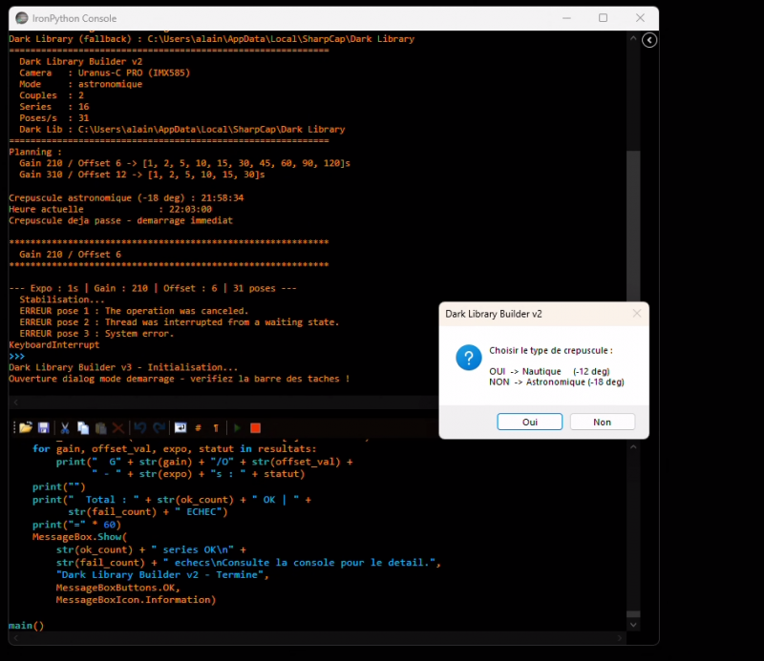Save the script with the floppy disk icon

click(x=44, y=428)
